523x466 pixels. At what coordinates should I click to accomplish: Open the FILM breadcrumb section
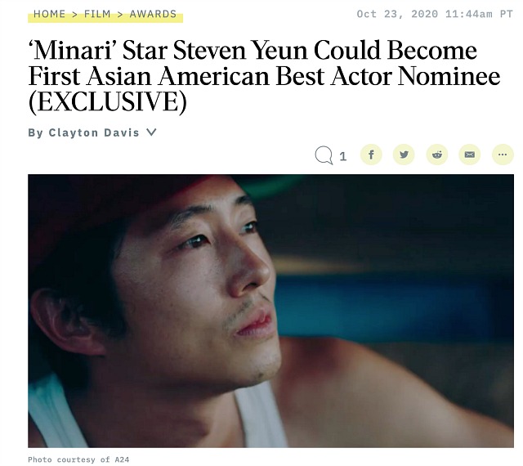(97, 14)
